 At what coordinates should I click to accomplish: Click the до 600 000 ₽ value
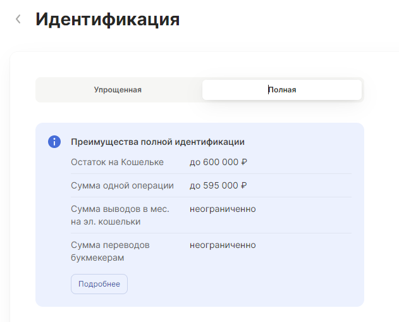(218, 162)
